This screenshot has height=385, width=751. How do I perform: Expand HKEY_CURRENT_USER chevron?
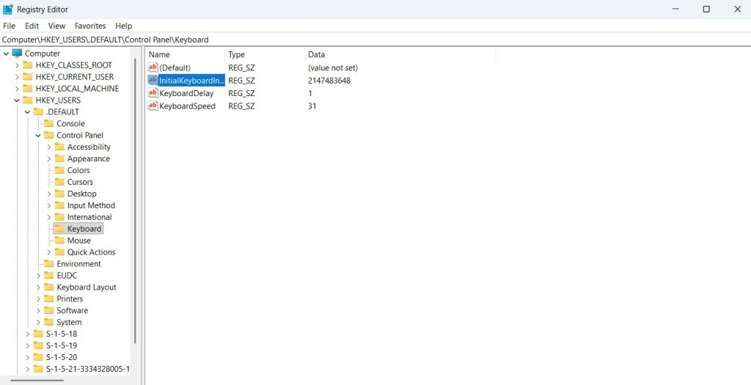pyautogui.click(x=17, y=77)
